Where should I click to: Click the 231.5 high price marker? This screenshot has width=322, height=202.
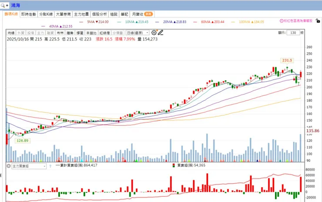(287, 61)
